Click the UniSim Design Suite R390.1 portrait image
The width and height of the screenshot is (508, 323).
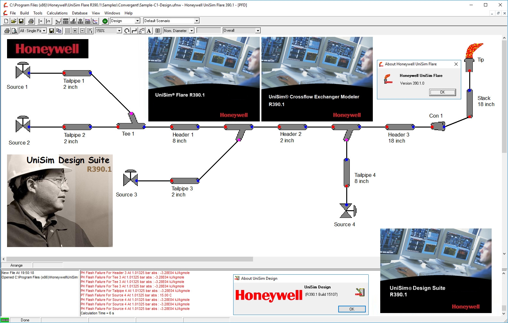point(60,201)
